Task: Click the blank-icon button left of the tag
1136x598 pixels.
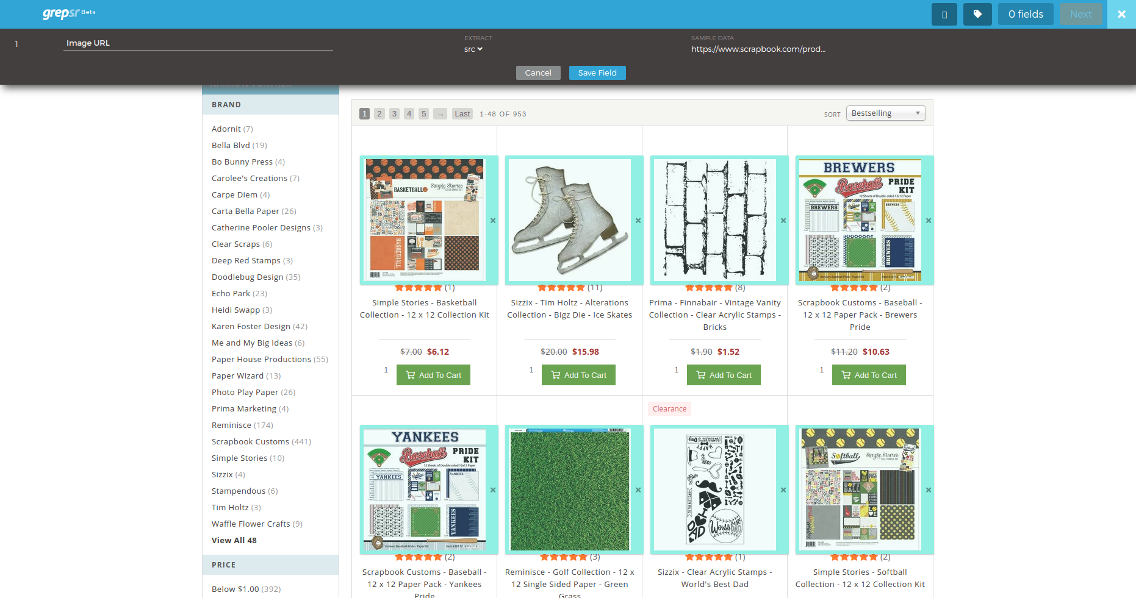Action: coord(944,14)
